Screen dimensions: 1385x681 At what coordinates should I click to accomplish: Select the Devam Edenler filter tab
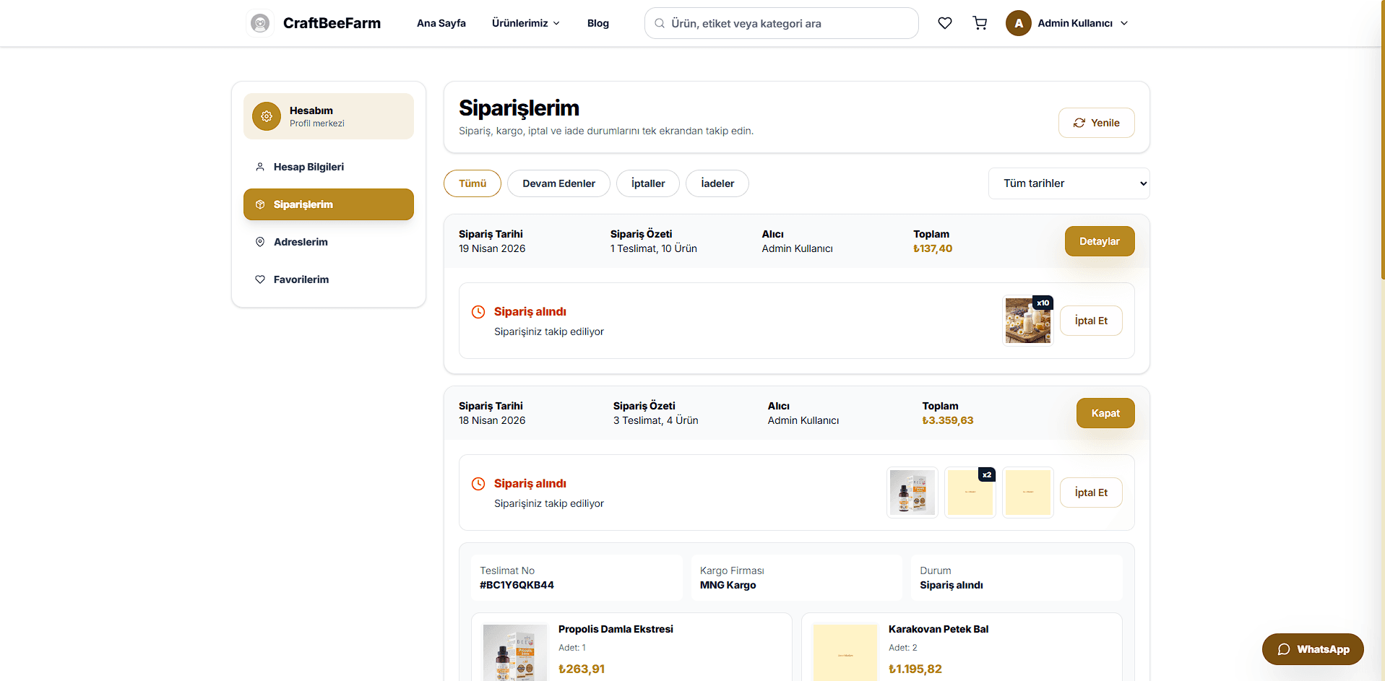point(558,183)
